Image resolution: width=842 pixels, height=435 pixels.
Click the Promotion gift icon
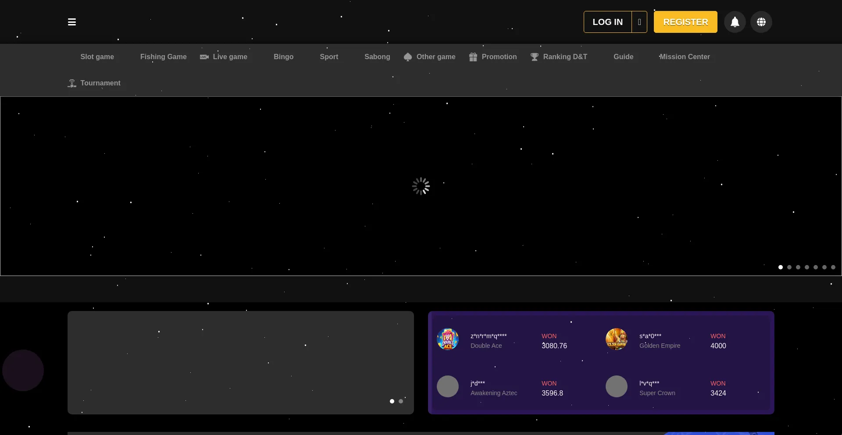(x=473, y=57)
